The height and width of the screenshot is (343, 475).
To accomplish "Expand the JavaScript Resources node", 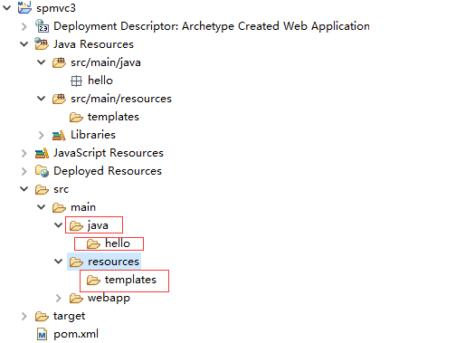I will pos(24,153).
